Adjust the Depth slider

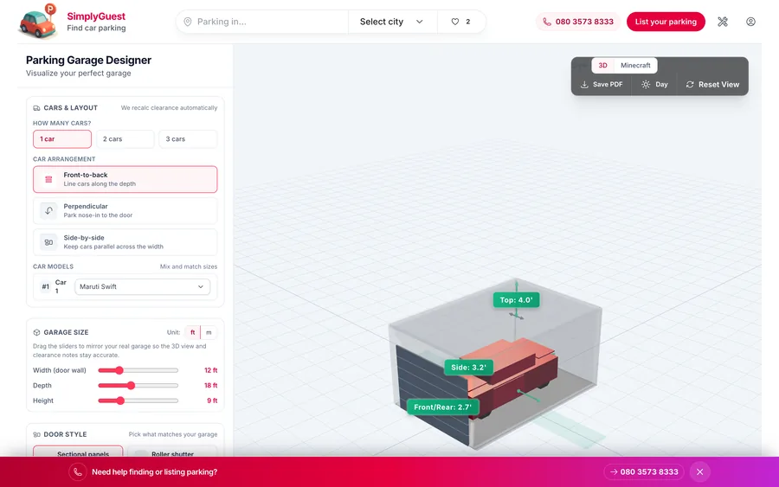point(138,386)
